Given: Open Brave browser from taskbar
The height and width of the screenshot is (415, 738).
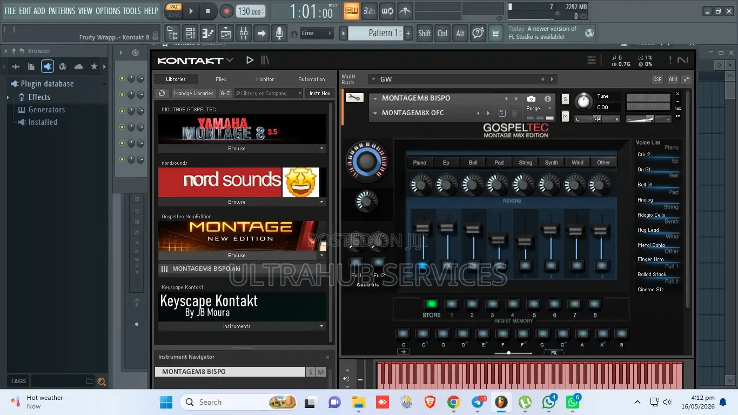Looking at the screenshot, I should [430, 402].
